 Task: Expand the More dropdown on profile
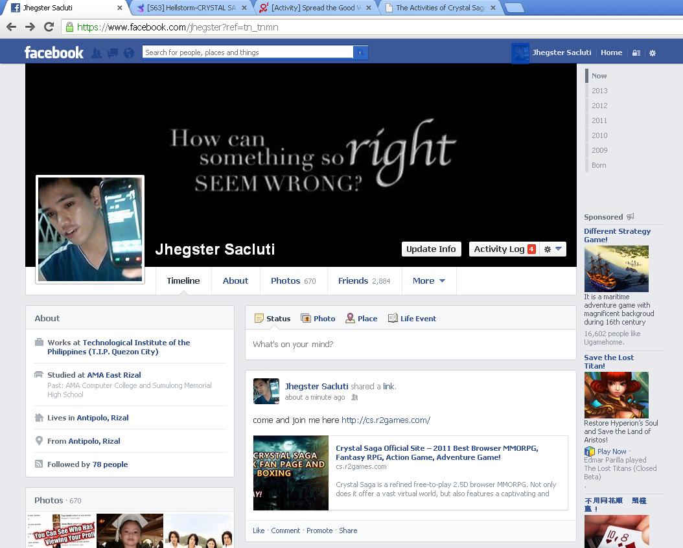coord(429,280)
